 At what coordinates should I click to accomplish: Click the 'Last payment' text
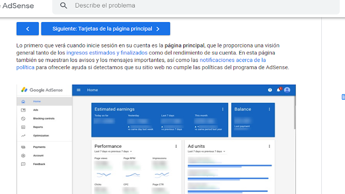point(242,126)
